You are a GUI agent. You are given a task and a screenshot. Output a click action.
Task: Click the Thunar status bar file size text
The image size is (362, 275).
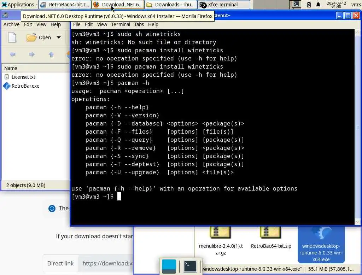pyautogui.click(x=331, y=269)
